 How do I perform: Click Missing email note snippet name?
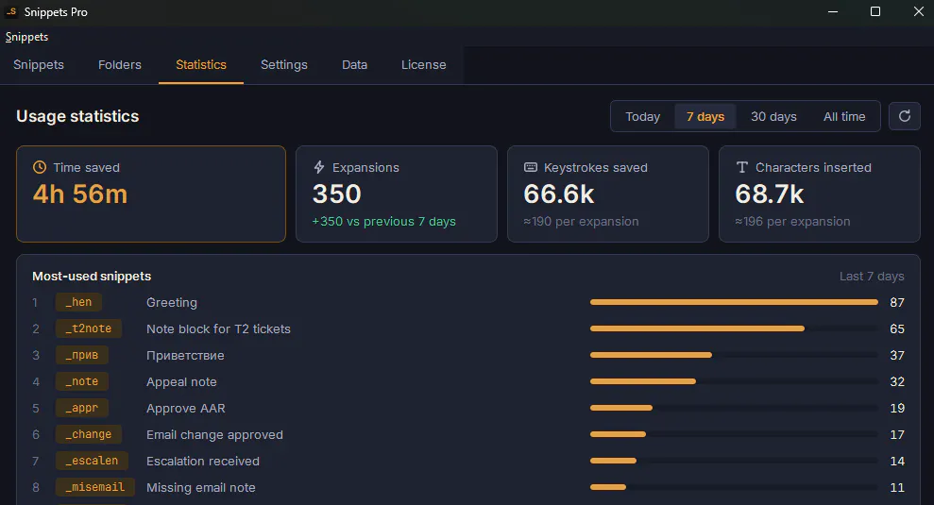tap(201, 488)
